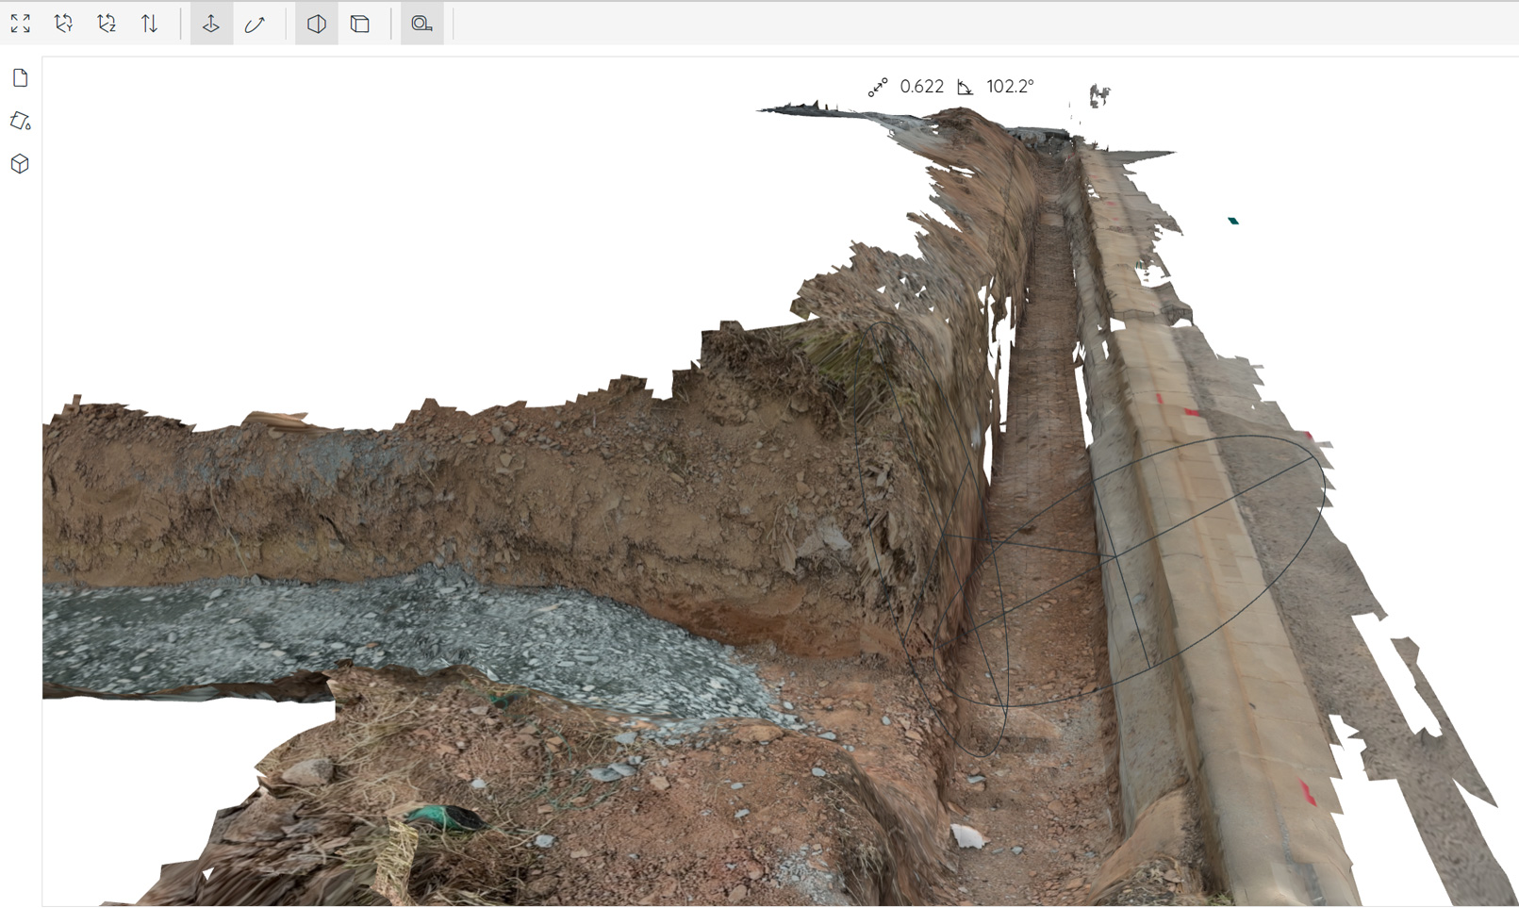
Task: Open the 3D cube model panel
Action: [21, 164]
